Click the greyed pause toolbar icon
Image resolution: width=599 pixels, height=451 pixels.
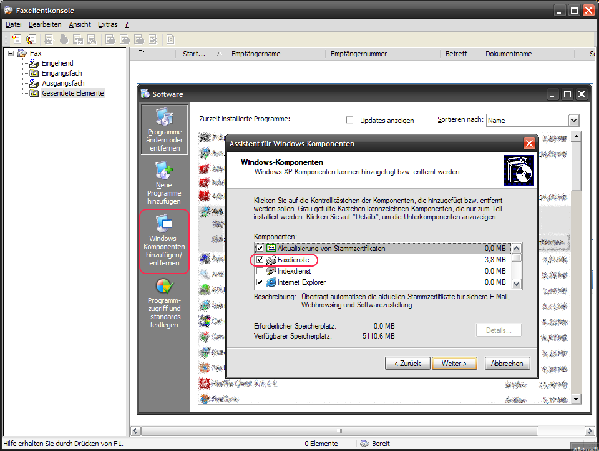pyautogui.click(x=110, y=39)
